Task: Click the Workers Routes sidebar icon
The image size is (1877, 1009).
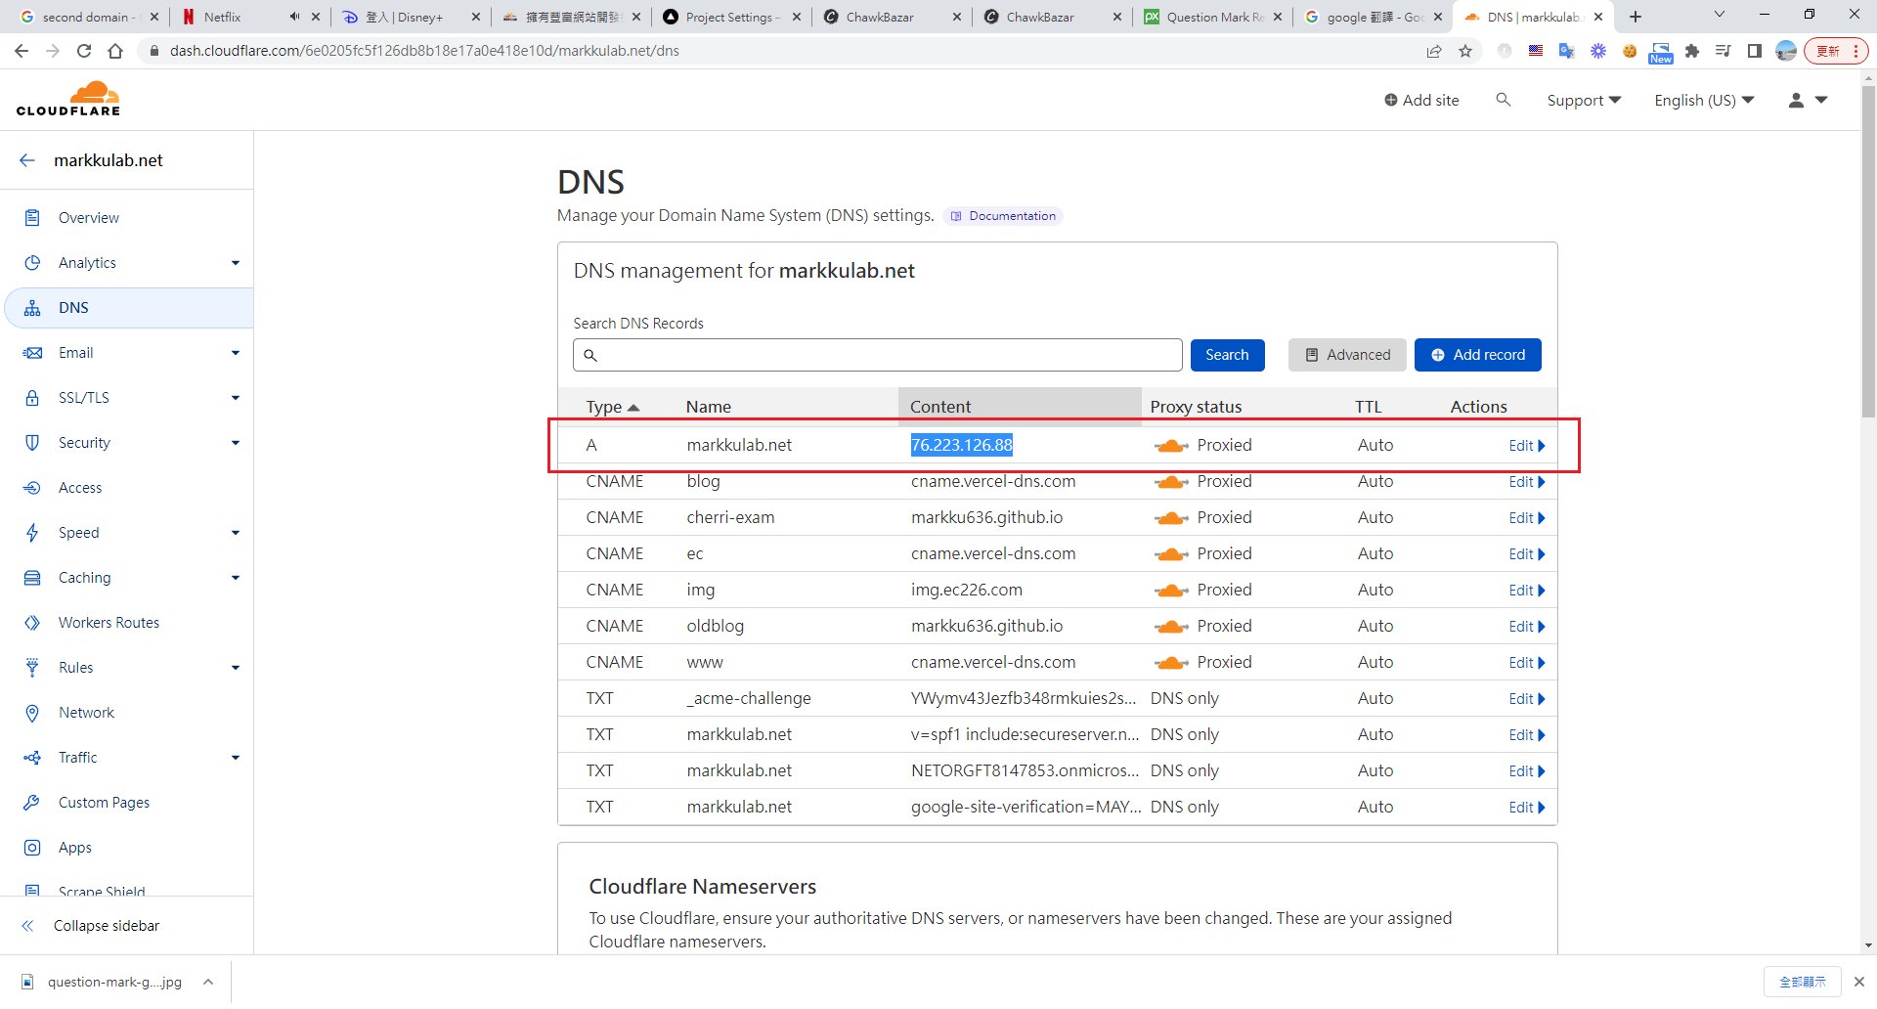Action: point(32,623)
